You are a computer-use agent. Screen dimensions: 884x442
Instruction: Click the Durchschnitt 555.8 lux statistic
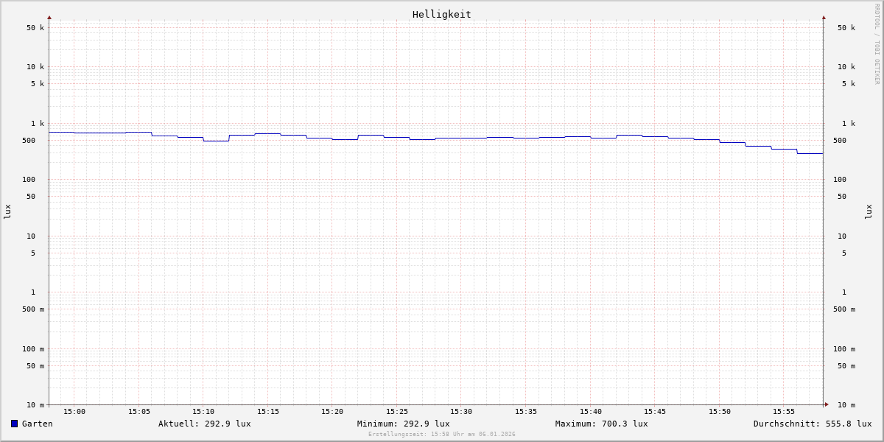(x=812, y=424)
